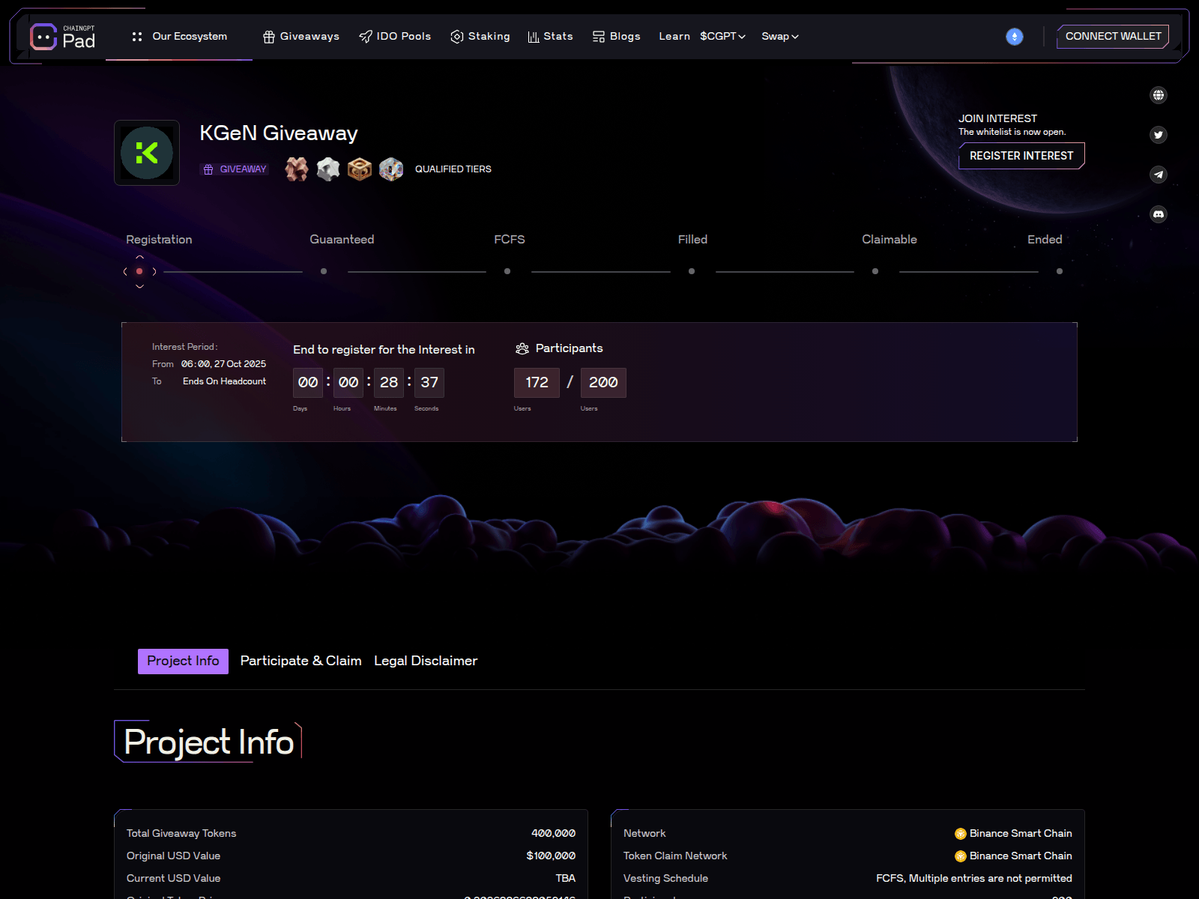1199x899 pixels.
Task: Select the Filled stage dot
Action: [x=692, y=271]
